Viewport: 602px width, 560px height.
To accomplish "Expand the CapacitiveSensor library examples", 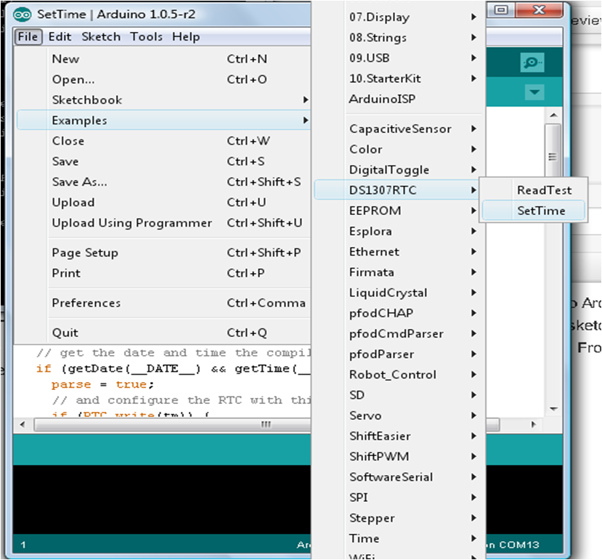I will pyautogui.click(x=398, y=129).
